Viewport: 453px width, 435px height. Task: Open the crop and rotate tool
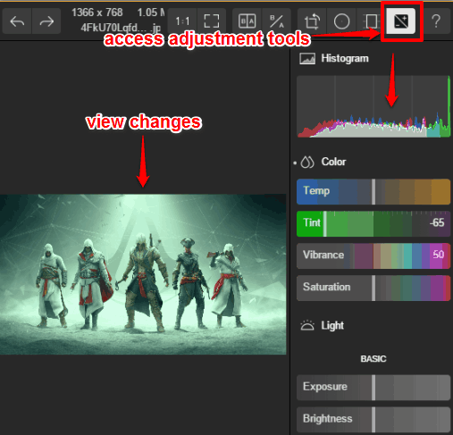[x=312, y=21]
